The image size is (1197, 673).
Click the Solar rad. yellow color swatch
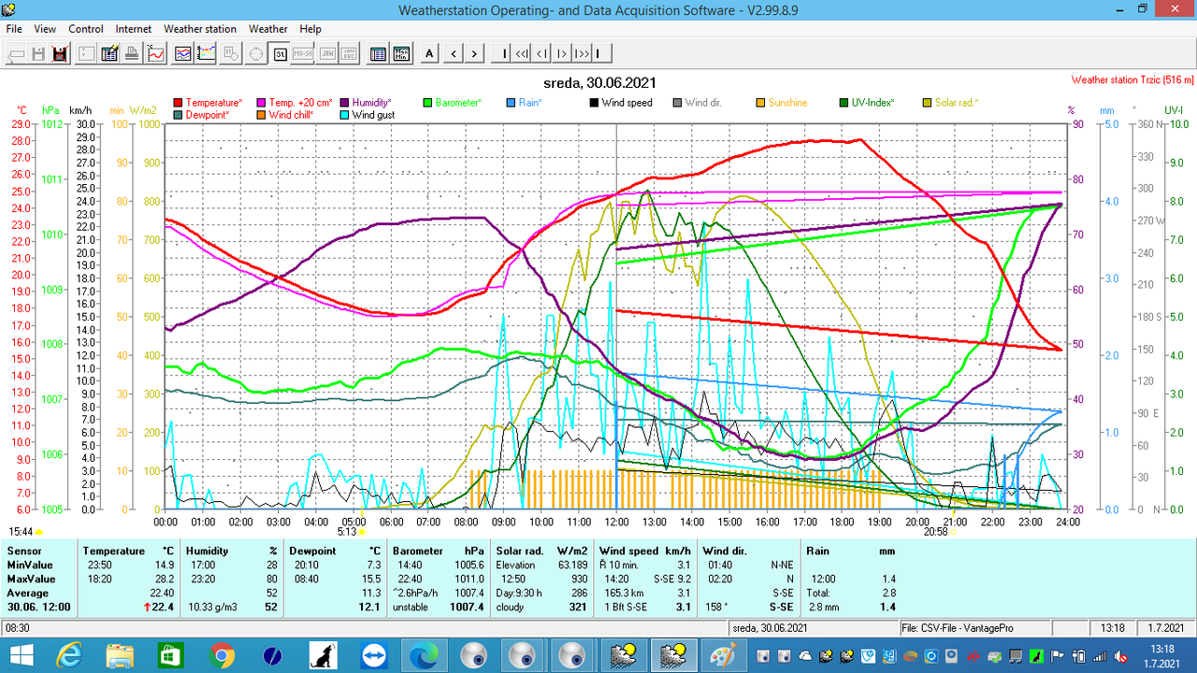coord(928,103)
